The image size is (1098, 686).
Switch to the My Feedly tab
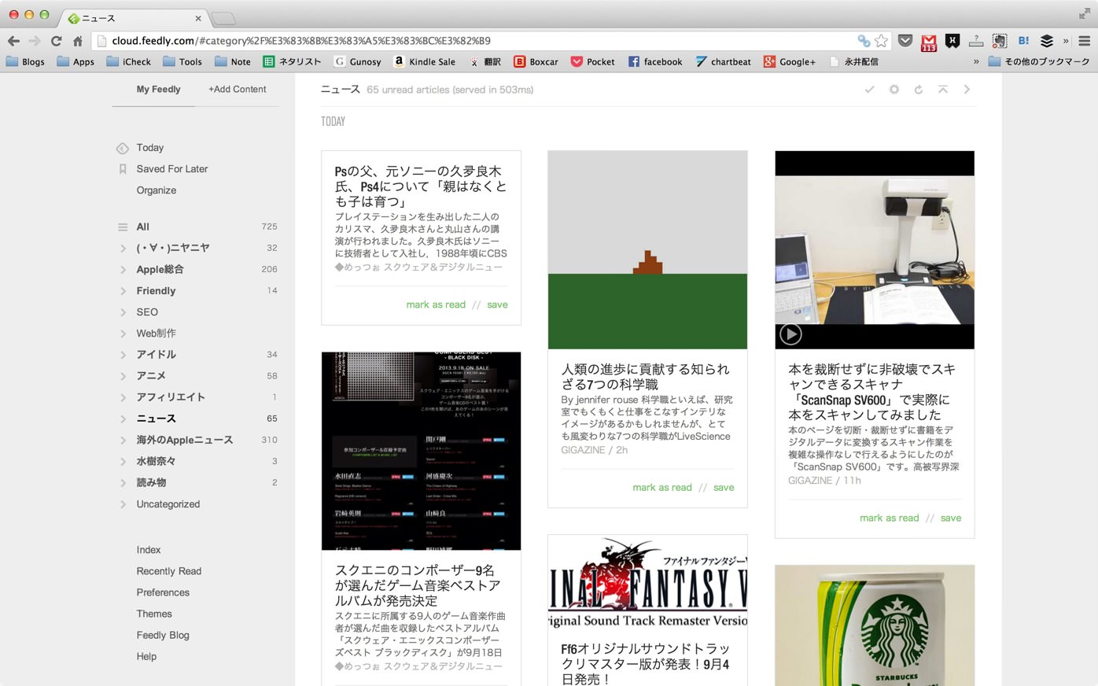(158, 90)
